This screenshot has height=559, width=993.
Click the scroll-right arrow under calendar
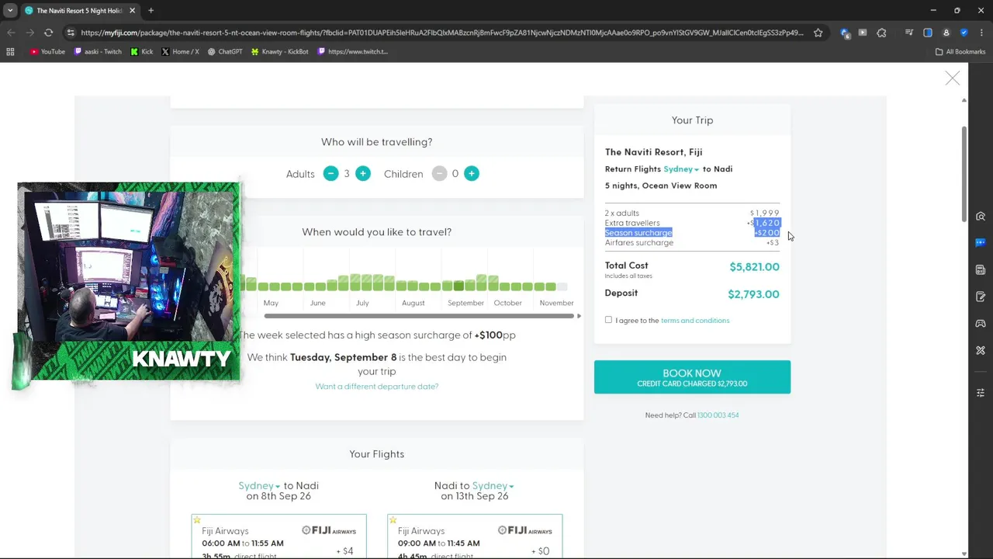579,316
